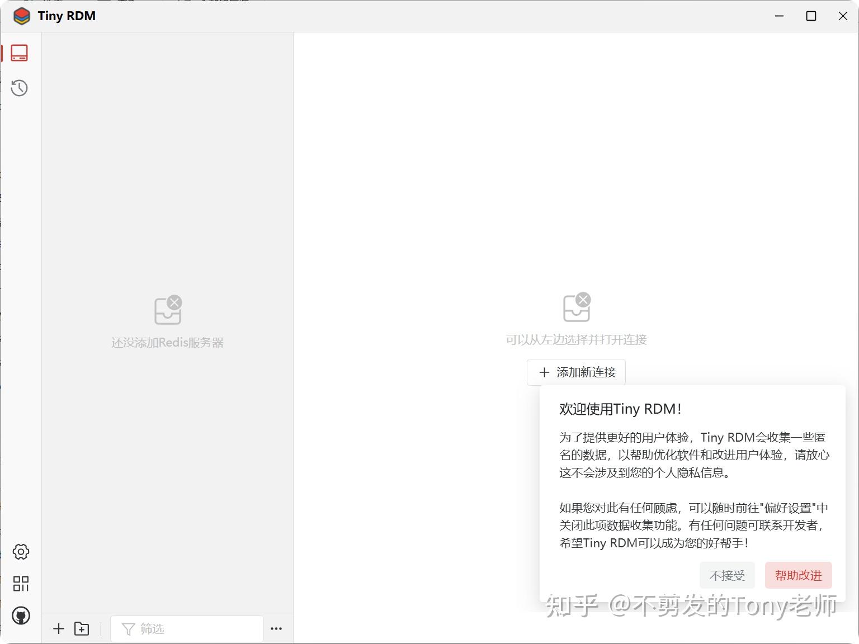Decline data collection with 不接受

tap(726, 575)
